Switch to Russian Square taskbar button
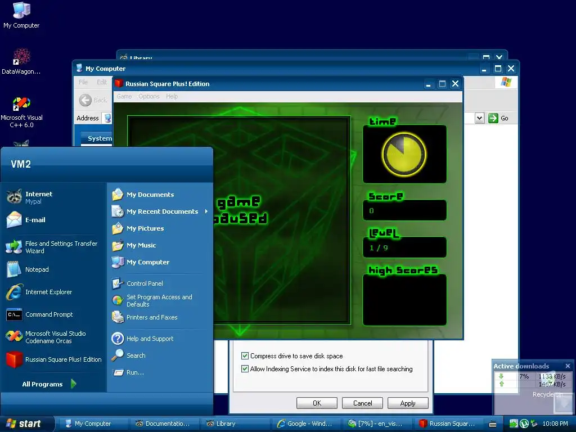Image resolution: width=576 pixels, height=432 pixels. pyautogui.click(x=449, y=424)
